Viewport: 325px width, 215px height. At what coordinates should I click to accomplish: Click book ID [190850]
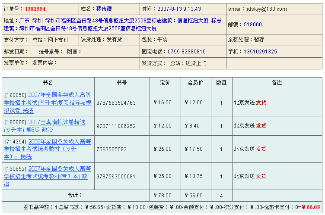[16, 95]
